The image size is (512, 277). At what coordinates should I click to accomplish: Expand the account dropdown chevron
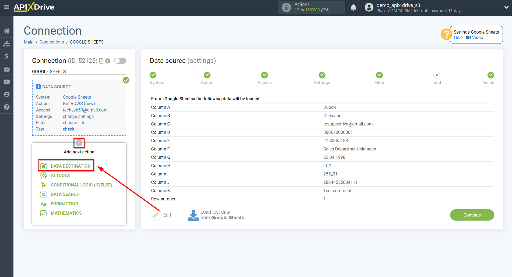point(506,8)
